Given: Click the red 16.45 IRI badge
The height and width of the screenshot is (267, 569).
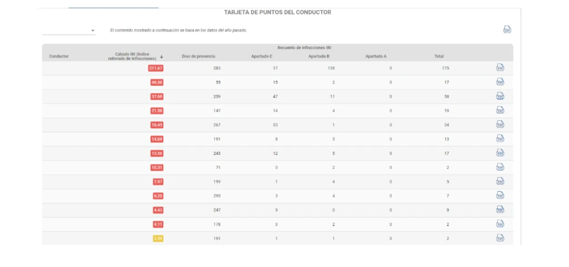Looking at the screenshot, I should 157,125.
